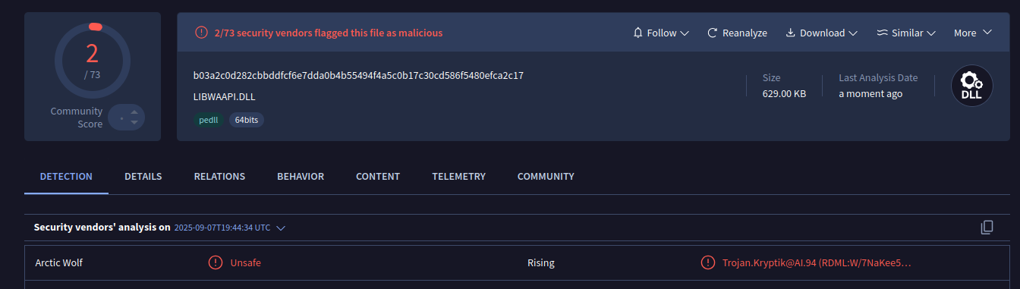Click the Reanalyze refresh icon

coord(712,33)
